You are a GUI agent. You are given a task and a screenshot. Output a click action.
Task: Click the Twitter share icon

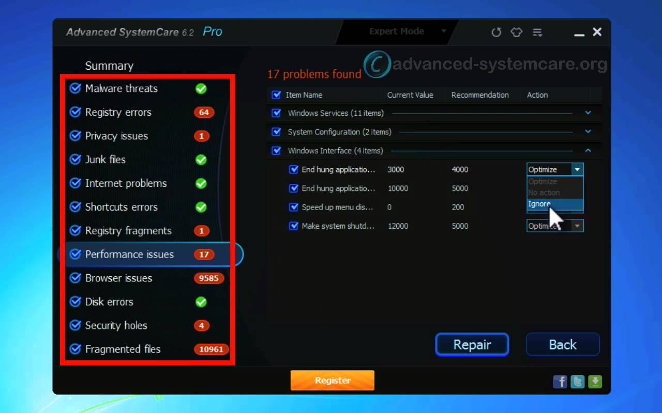[x=578, y=382]
